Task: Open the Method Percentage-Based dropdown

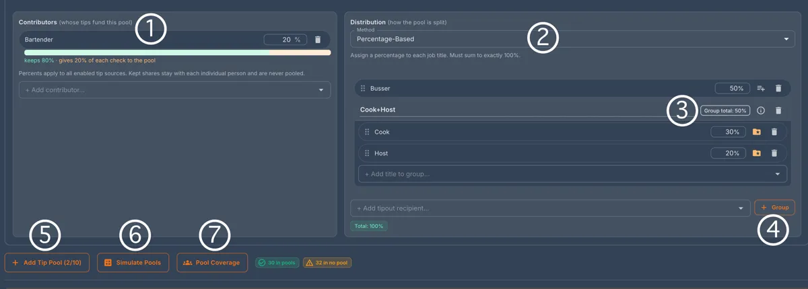Action: point(572,39)
